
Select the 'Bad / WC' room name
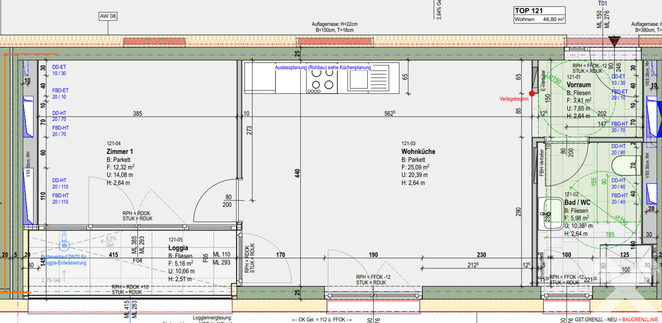[577, 202]
